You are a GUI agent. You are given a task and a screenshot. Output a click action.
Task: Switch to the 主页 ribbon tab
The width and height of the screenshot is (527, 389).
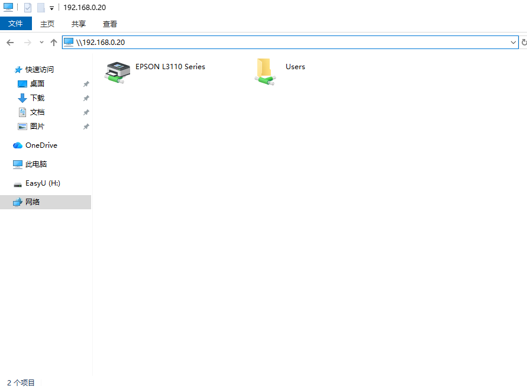(47, 24)
